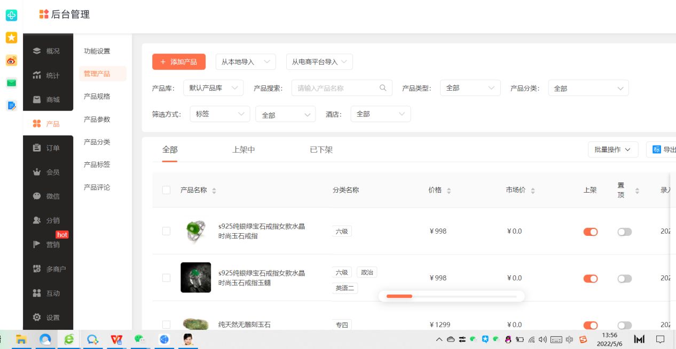Screen dimensions: 676x349
Task: Switch to the 已下架 tab
Action: coord(320,149)
